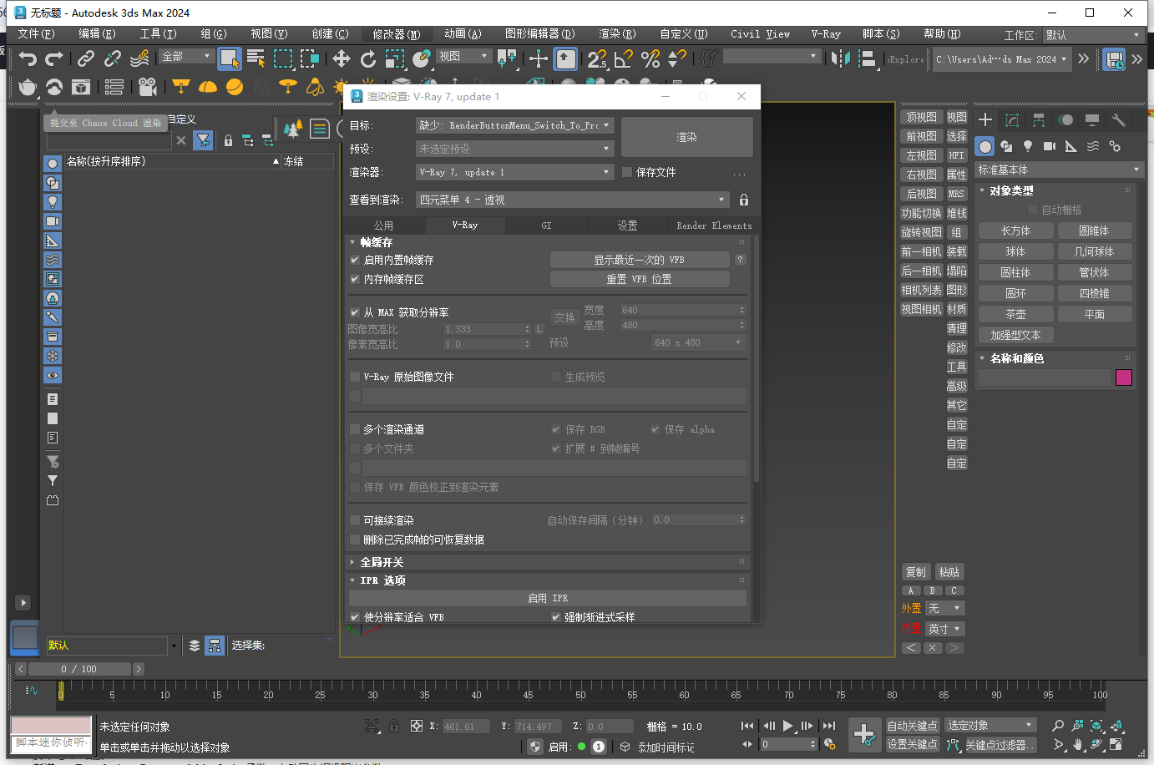This screenshot has width=1154, height=765.
Task: Enable V-Ray 原始图像文件 checkbox
Action: 355,377
